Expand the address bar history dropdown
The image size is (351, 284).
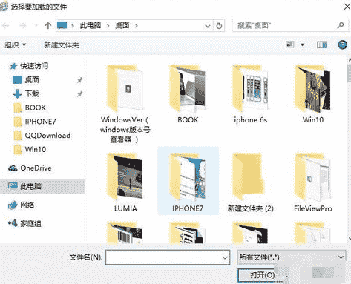pos(208,26)
